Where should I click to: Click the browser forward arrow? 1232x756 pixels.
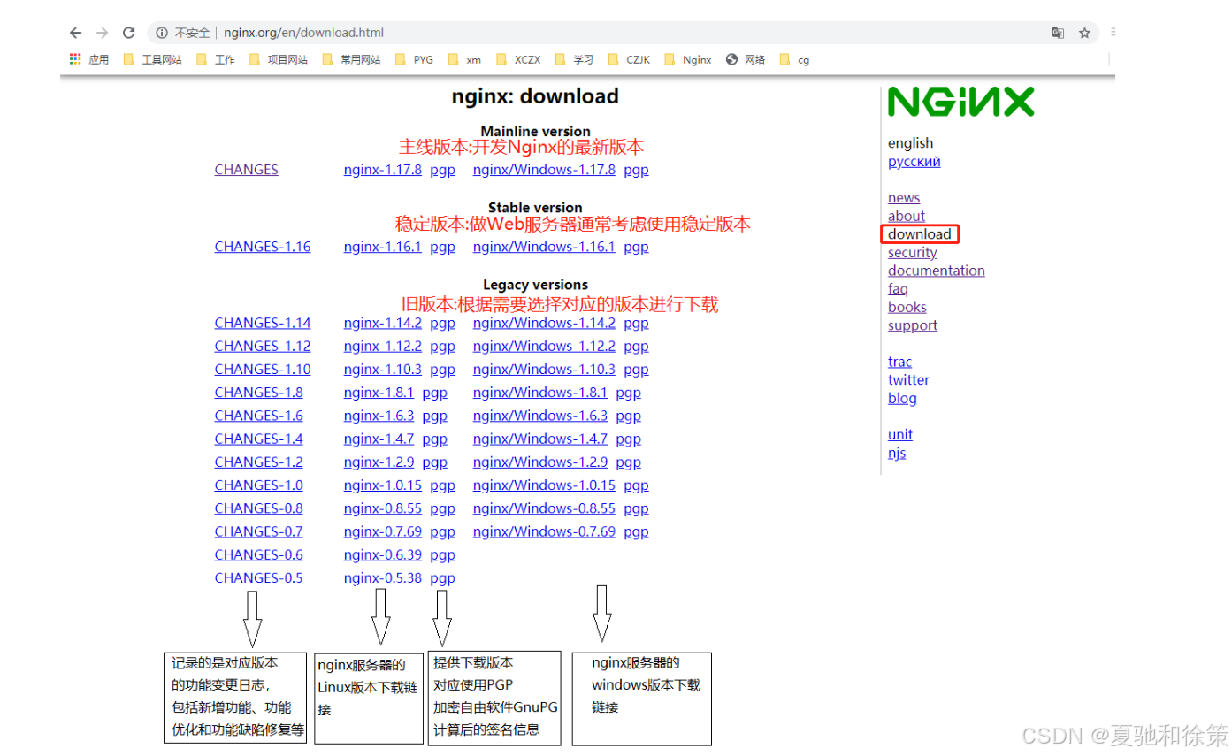coord(103,33)
